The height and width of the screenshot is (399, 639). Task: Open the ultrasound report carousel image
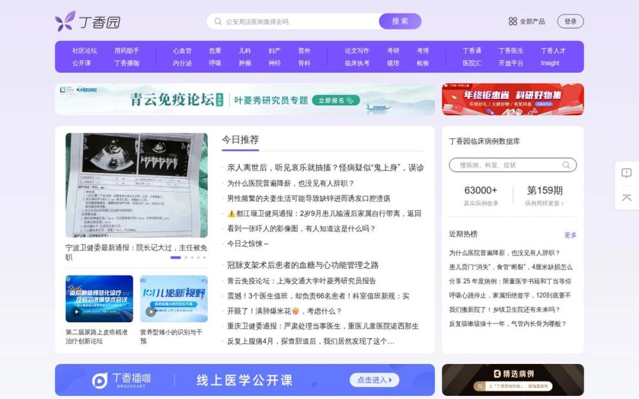click(137, 185)
